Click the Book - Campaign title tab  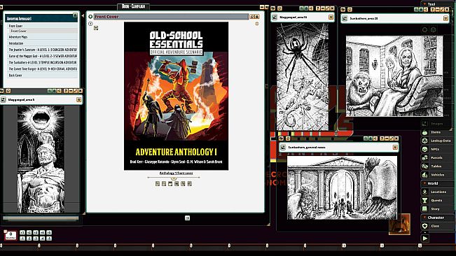coord(134,6)
